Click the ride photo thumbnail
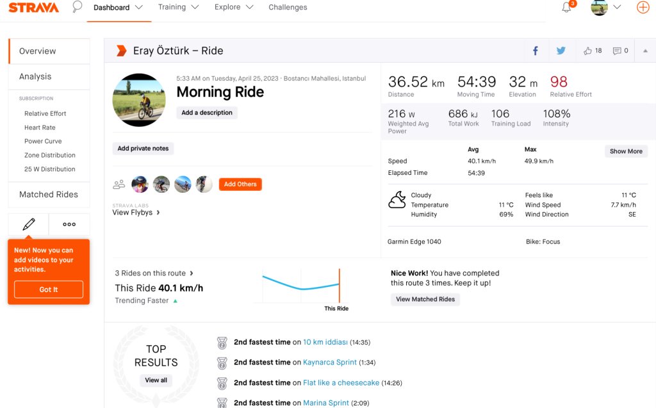Image resolution: width=656 pixels, height=408 pixels. click(139, 100)
